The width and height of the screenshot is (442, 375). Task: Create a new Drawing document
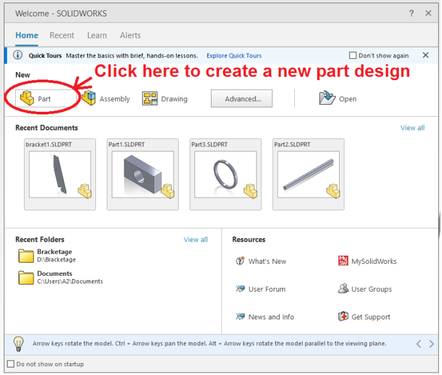point(165,98)
